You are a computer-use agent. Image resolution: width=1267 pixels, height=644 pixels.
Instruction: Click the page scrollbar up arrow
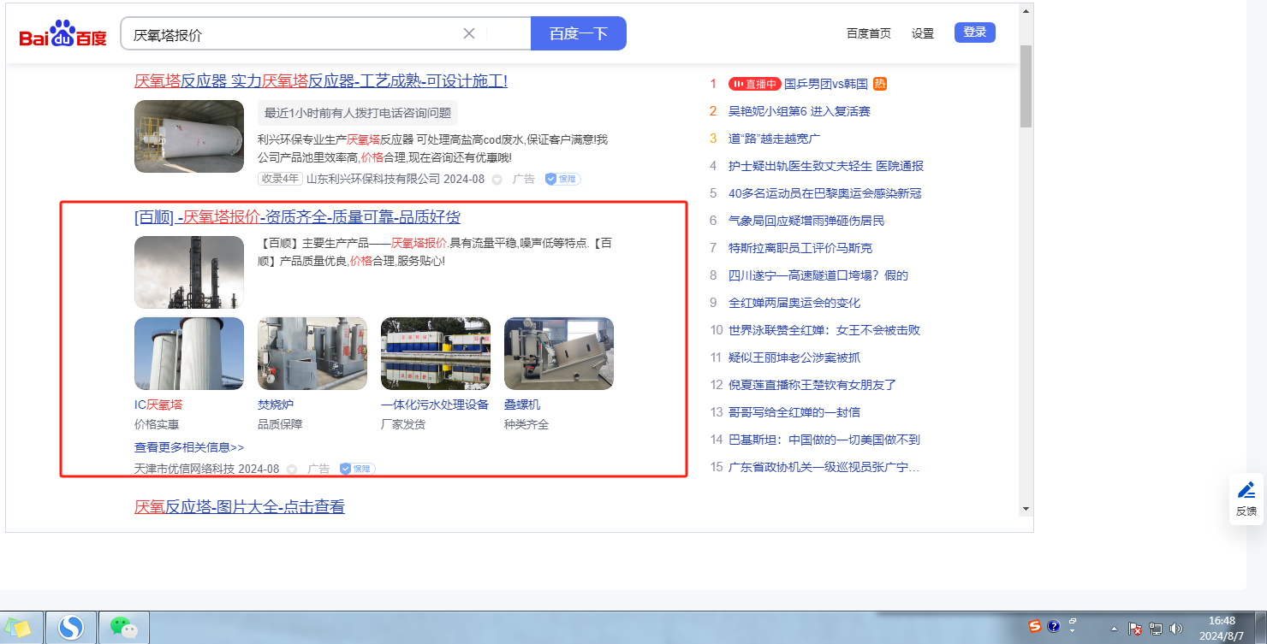point(1026,11)
